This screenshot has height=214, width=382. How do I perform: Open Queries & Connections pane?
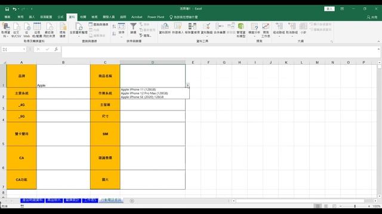[98, 24]
